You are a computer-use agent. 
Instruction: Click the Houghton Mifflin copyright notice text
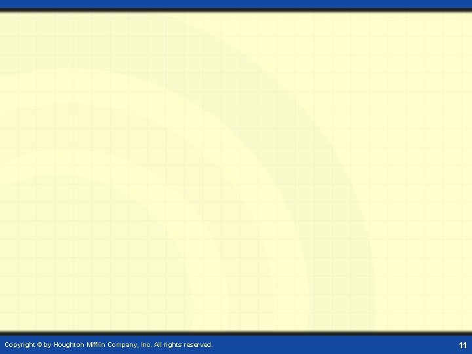(109, 345)
